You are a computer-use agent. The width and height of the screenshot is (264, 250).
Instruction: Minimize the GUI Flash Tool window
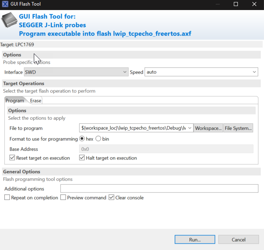pyautogui.click(x=218, y=4)
